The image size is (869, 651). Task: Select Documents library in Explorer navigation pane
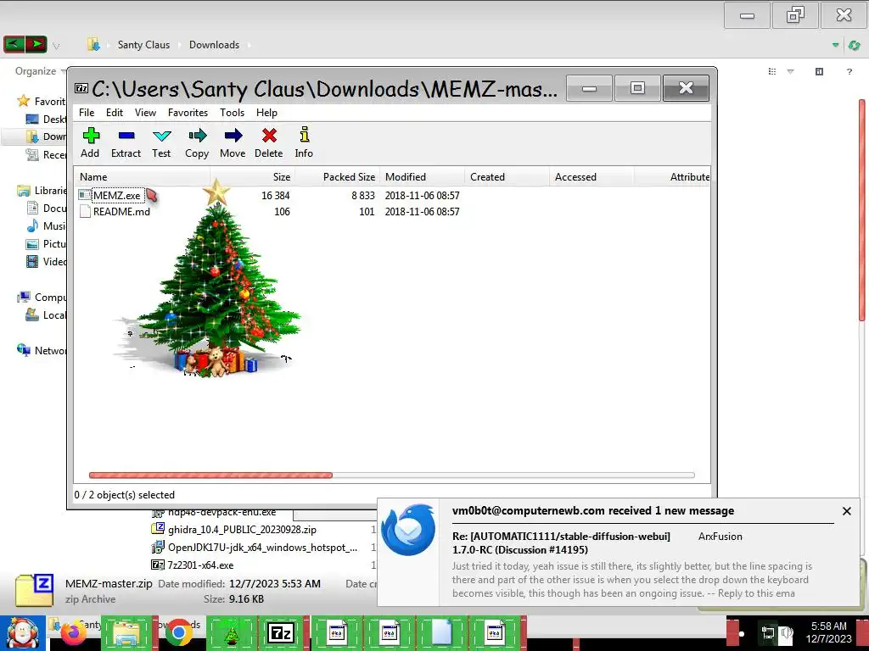coord(47,209)
